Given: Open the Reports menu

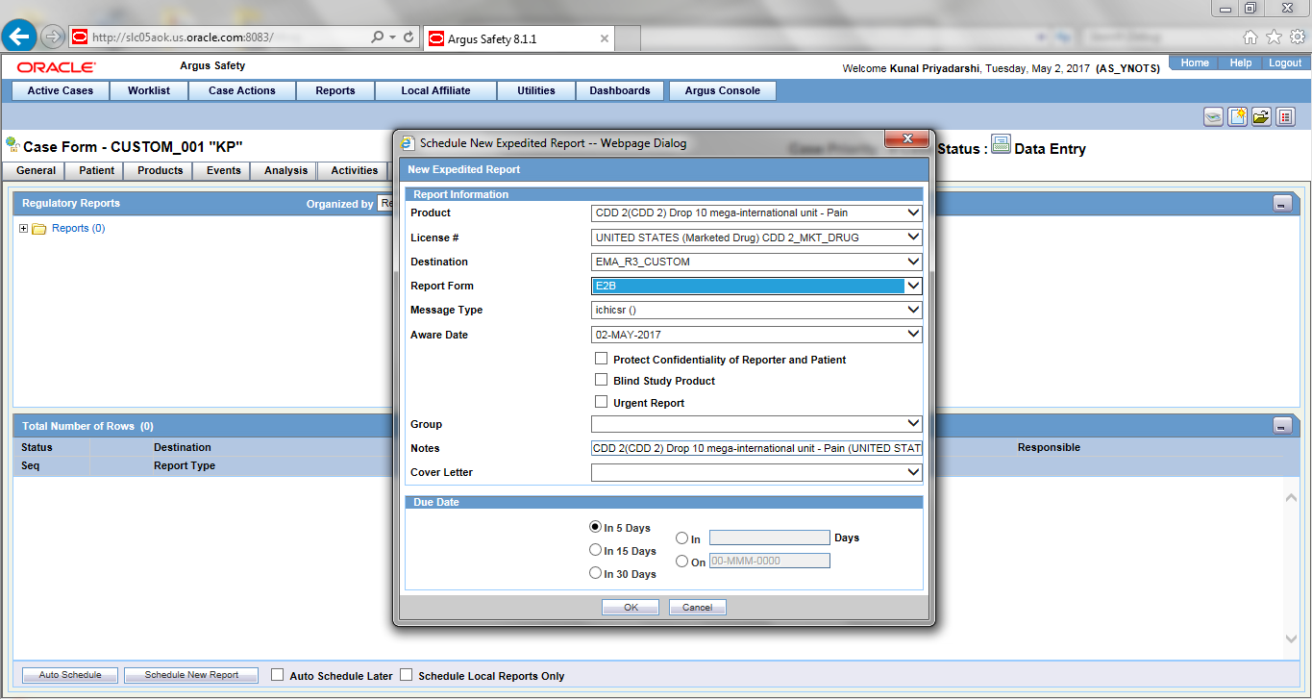Looking at the screenshot, I should [335, 90].
